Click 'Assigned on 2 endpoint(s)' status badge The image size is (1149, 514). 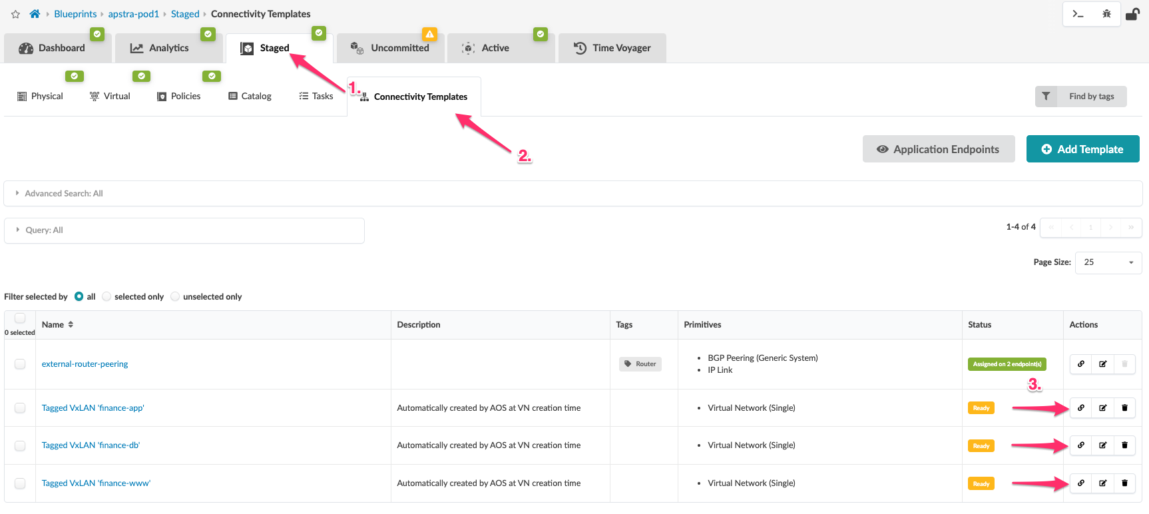(x=1007, y=364)
